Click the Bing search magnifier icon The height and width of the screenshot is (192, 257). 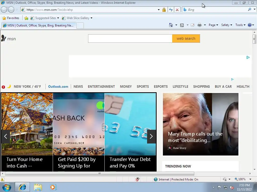tap(249, 9)
